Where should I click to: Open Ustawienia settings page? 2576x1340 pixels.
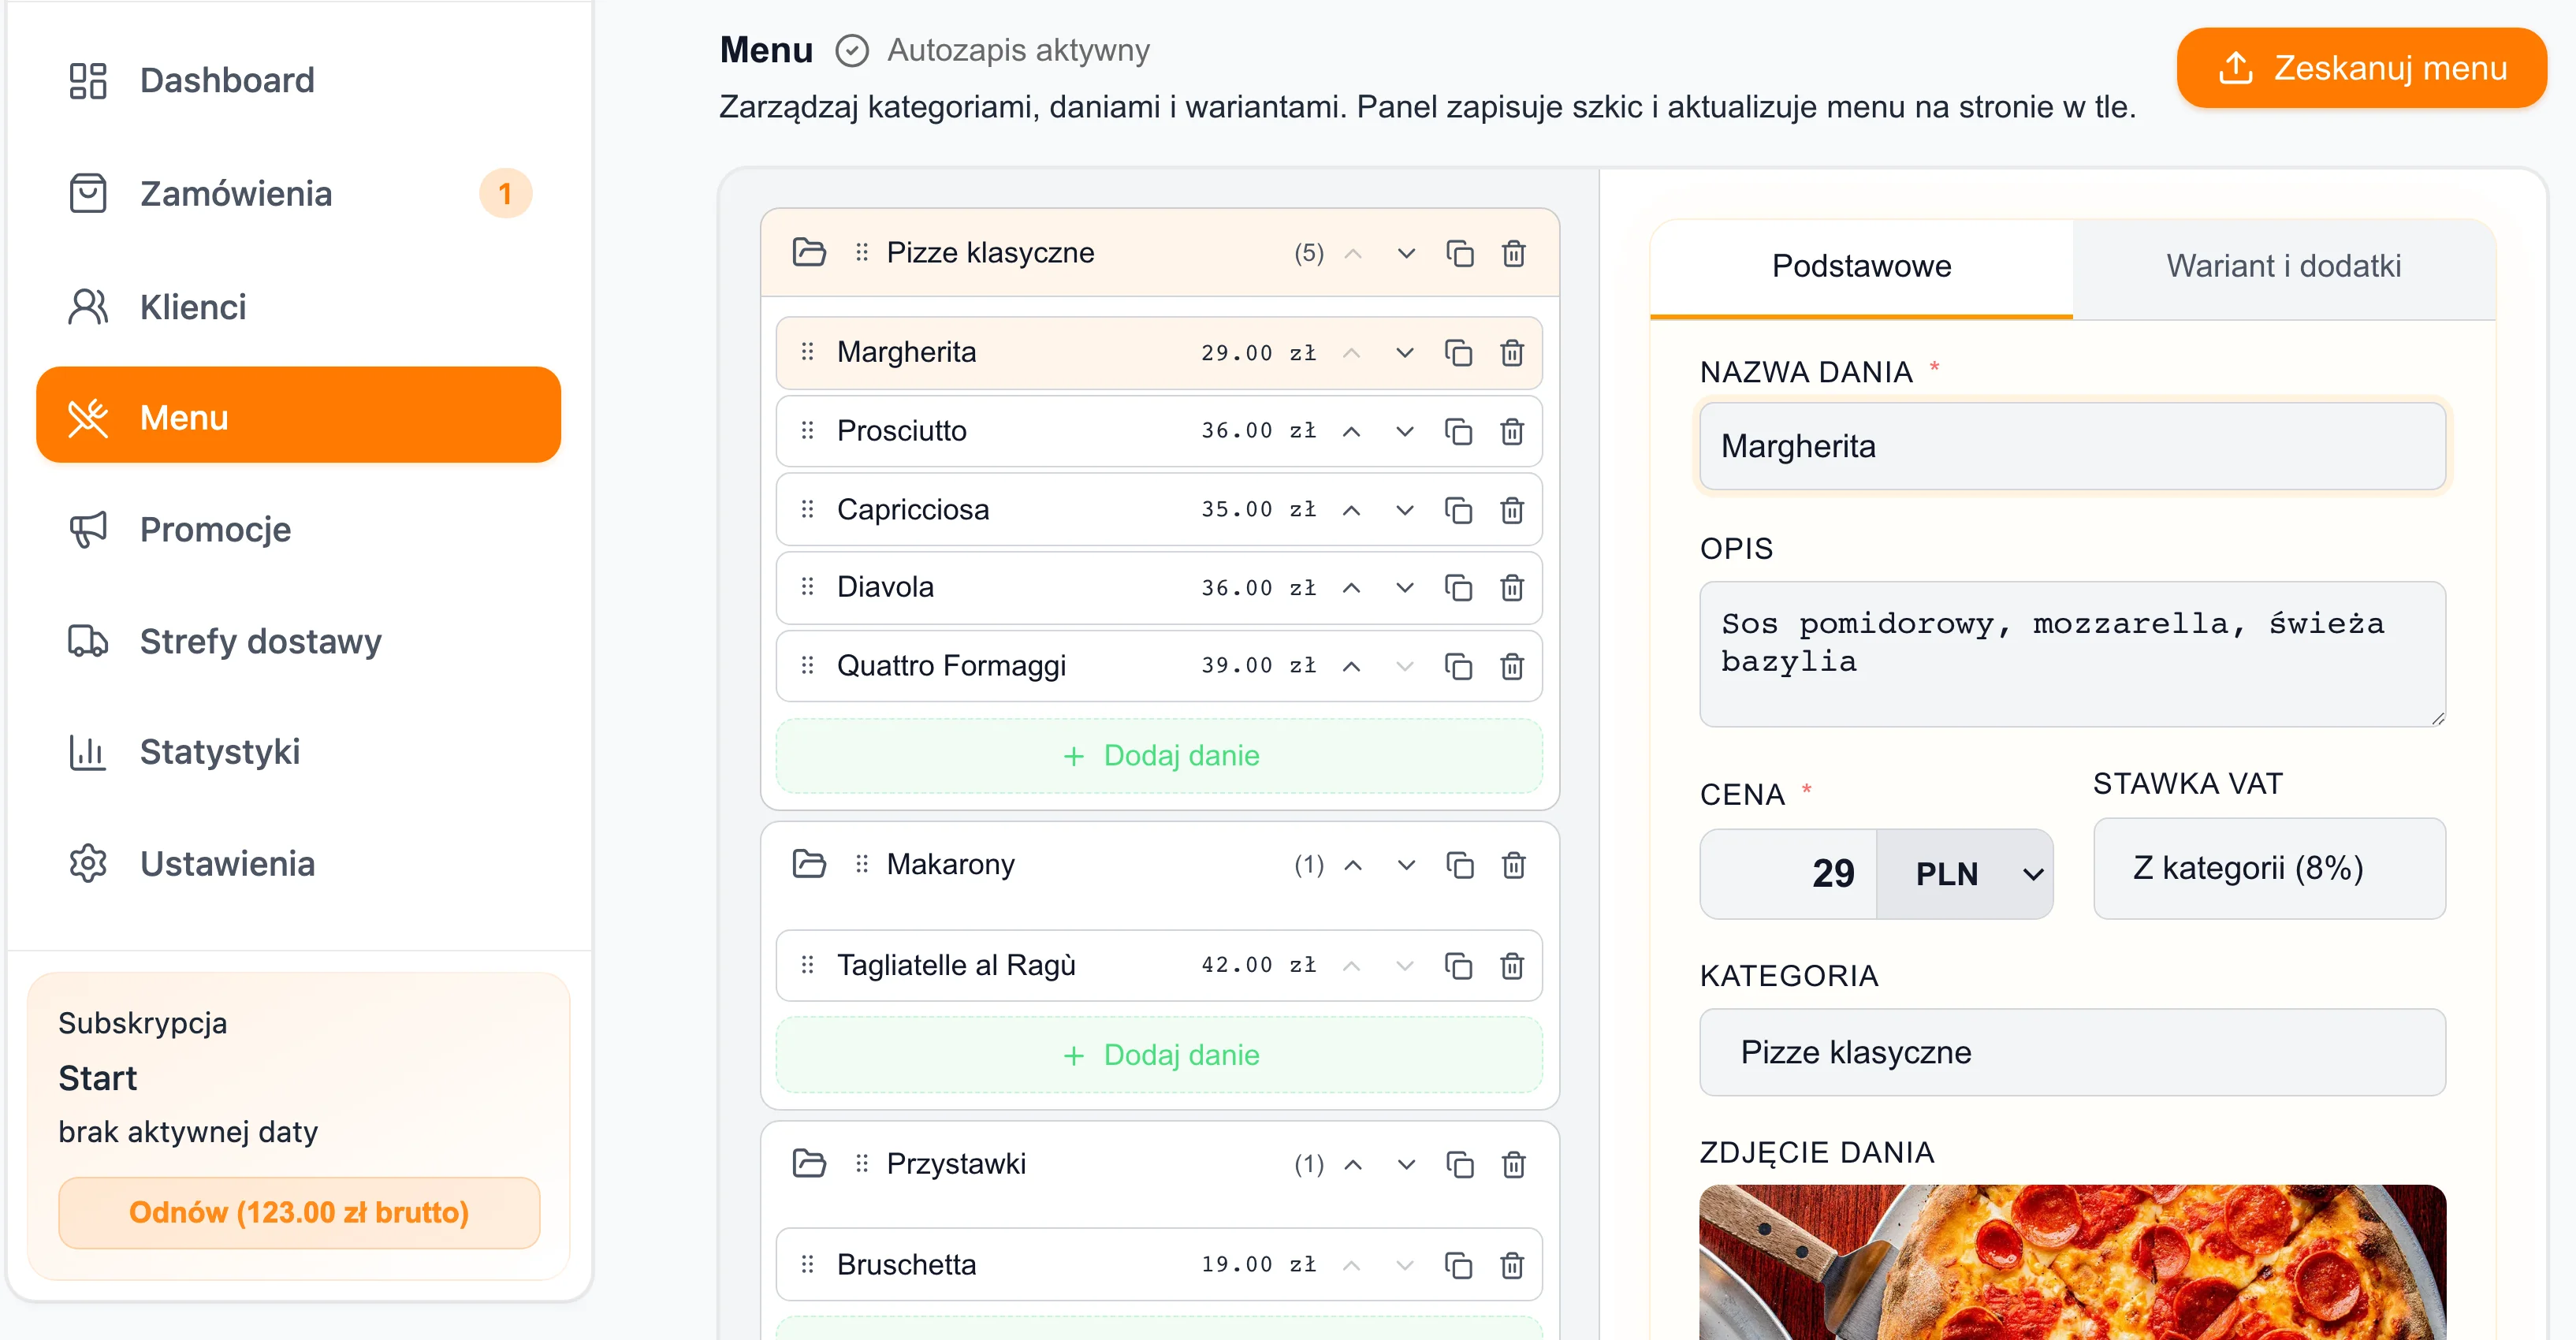pyautogui.click(x=298, y=864)
